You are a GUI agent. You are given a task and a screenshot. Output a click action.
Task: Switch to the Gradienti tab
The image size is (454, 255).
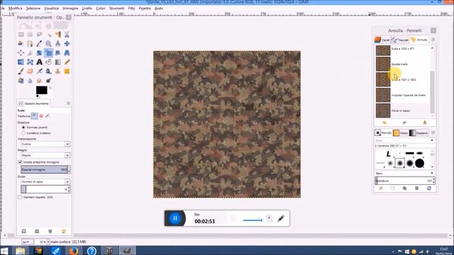[x=419, y=133]
